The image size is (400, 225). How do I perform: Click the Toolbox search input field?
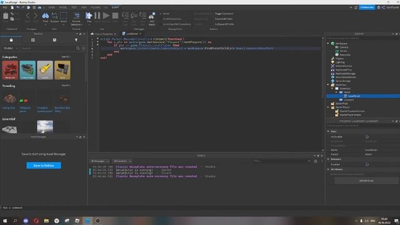pos(48,48)
